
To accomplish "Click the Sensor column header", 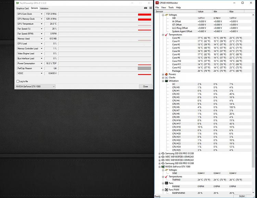I will pos(175,11).
